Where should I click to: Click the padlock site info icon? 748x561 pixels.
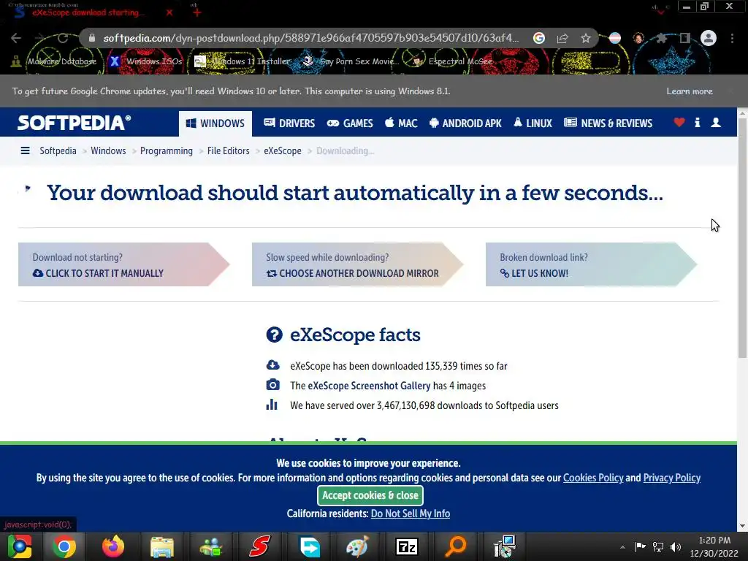pyautogui.click(x=92, y=38)
